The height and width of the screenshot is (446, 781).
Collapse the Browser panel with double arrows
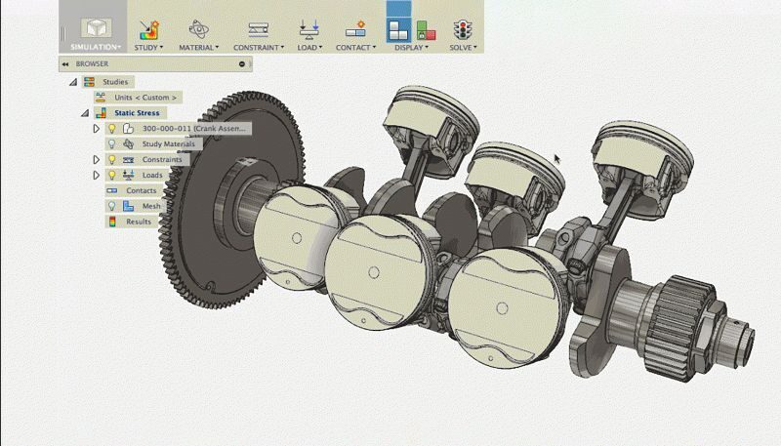65,64
